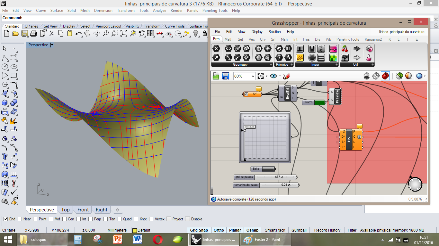Screen dimensions: 439x246
Task: Click the cherry icon in Util panel
Action: tap(345, 49)
